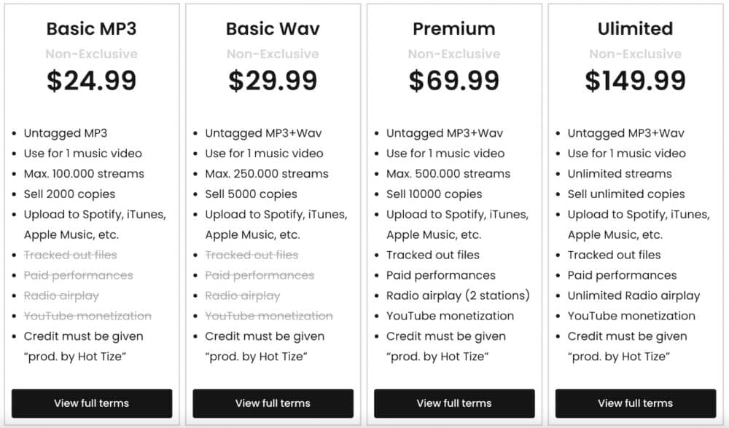Click the $149.99 price
729x428 pixels.
click(x=635, y=81)
